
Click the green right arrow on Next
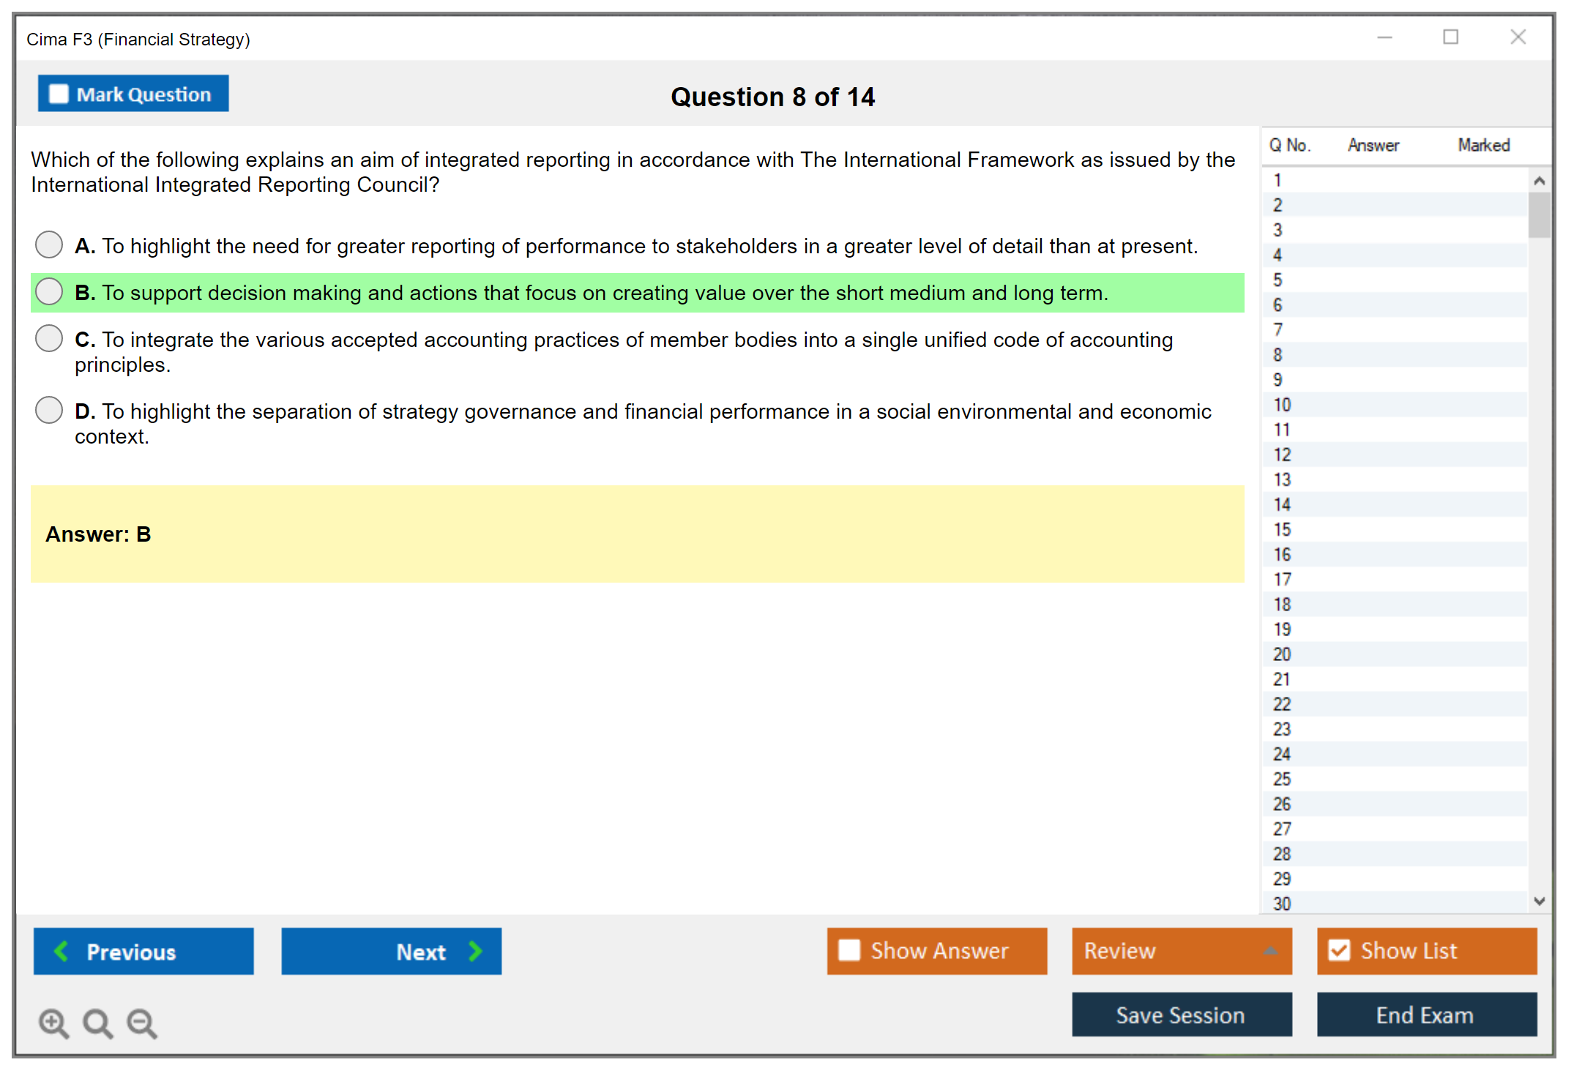click(476, 951)
